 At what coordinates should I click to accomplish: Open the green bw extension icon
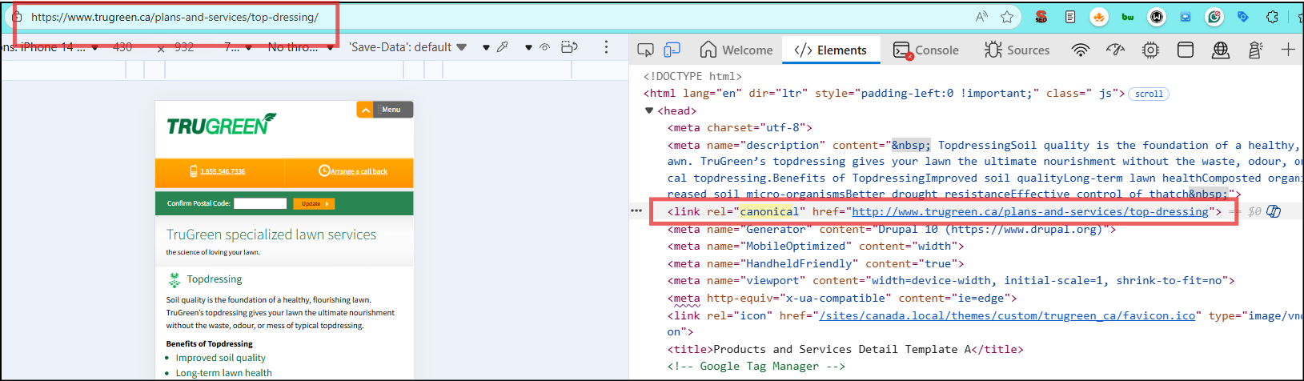click(x=1128, y=17)
